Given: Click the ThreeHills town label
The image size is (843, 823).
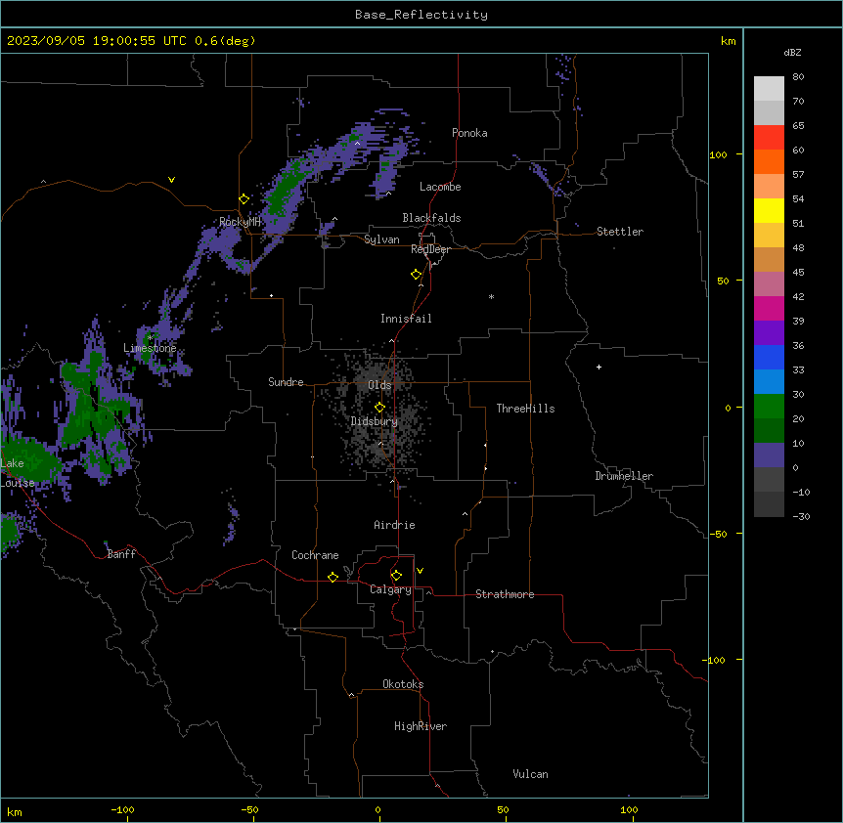Looking at the screenshot, I should [x=525, y=409].
